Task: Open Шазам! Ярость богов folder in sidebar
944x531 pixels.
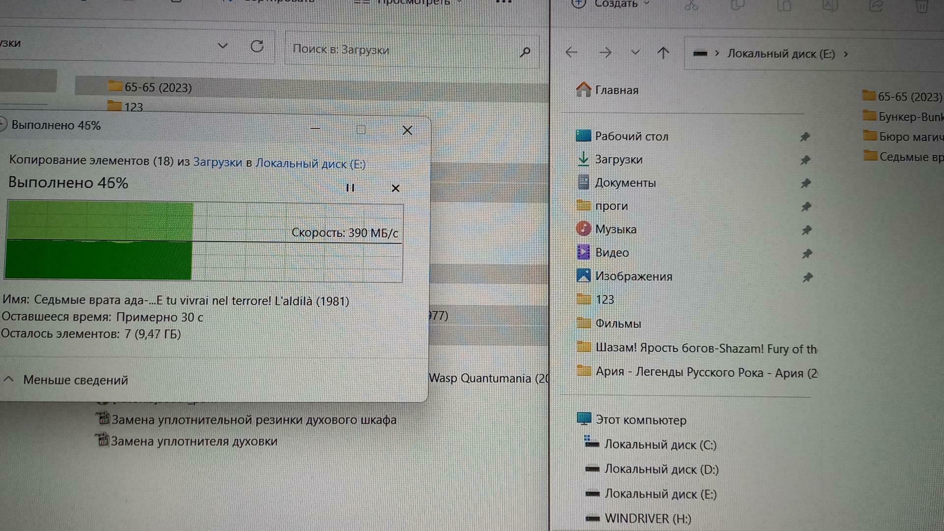Action: pos(697,348)
